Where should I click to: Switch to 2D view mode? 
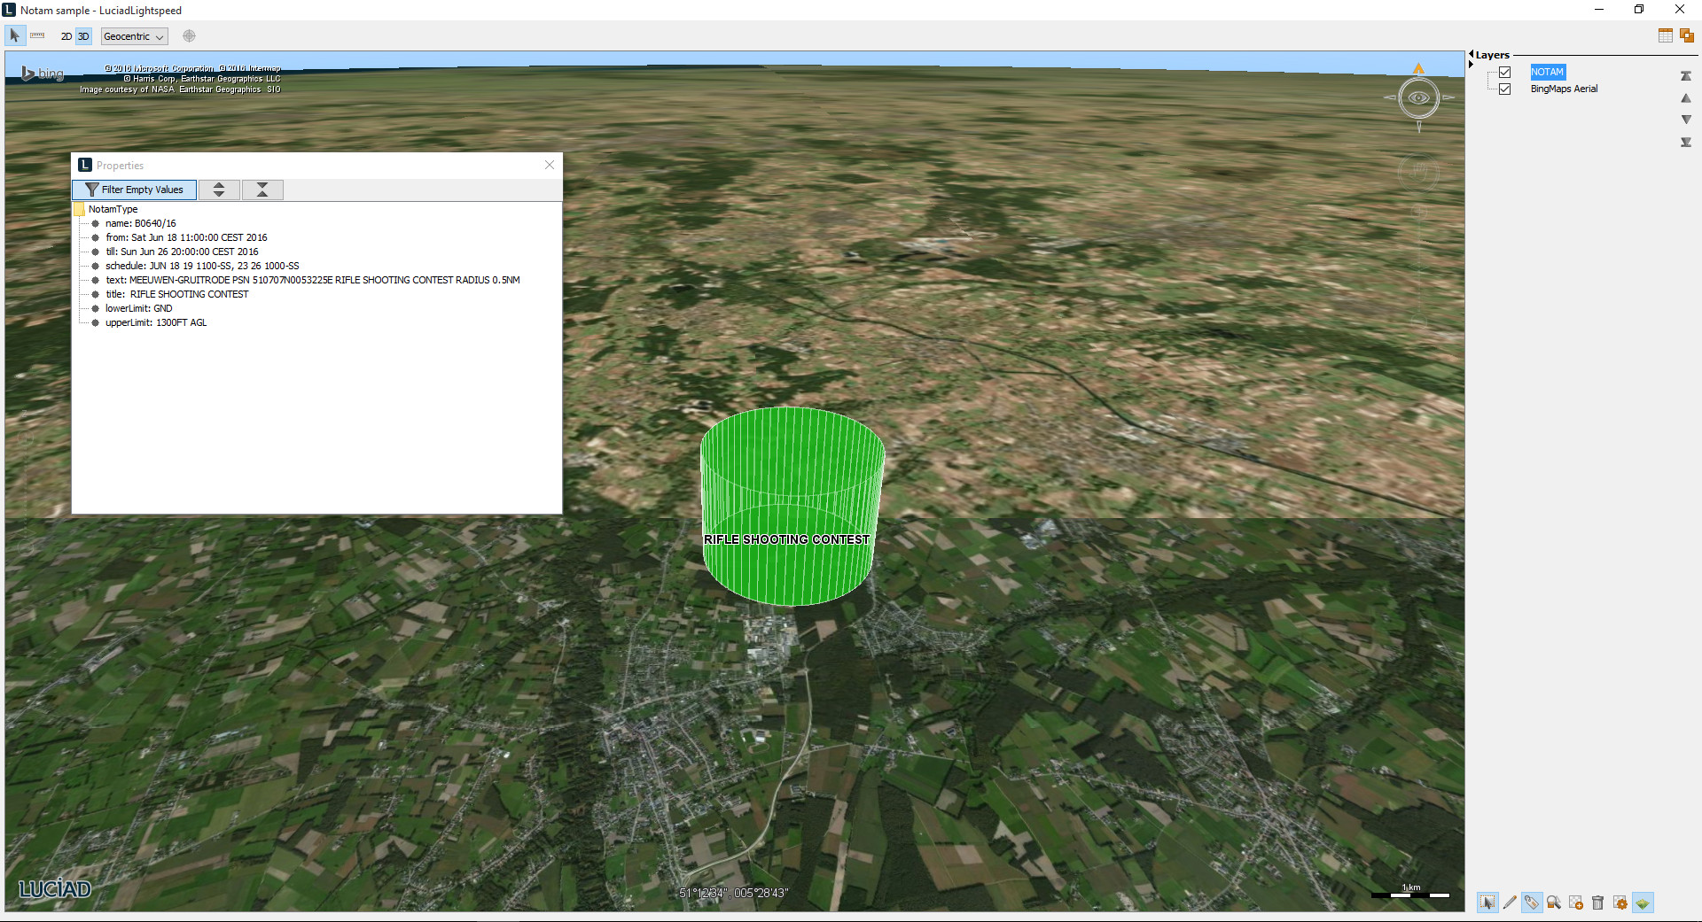coord(66,36)
